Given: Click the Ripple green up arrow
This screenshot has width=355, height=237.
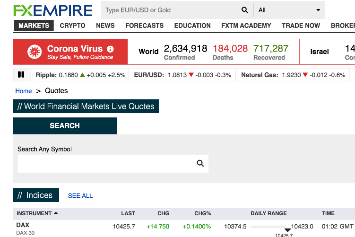Looking at the screenshot, I should click(82, 75).
